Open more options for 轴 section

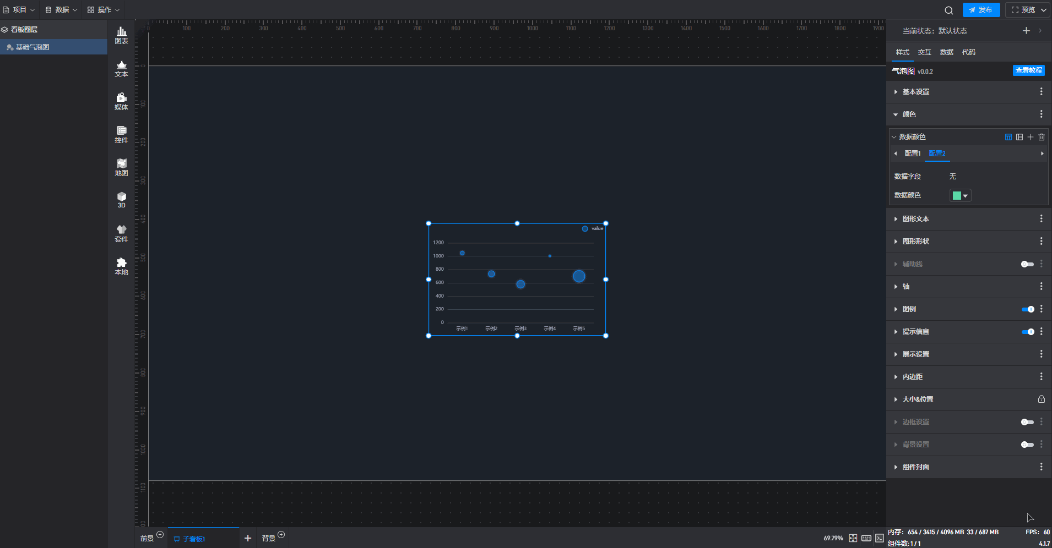point(1041,287)
